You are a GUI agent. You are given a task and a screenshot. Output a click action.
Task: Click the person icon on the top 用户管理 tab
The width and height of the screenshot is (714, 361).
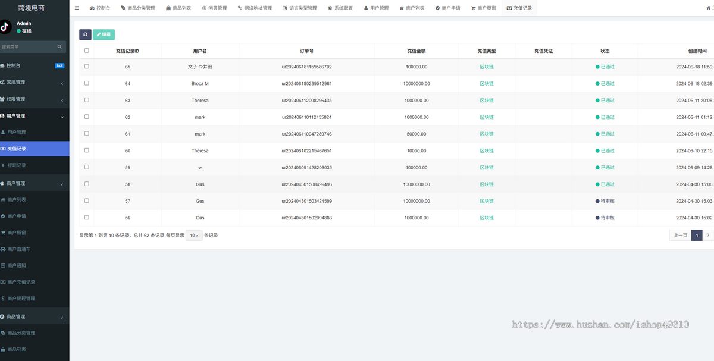(366, 8)
